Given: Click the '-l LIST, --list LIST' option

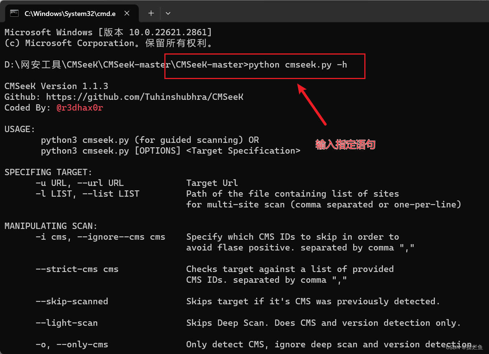Looking at the screenshot, I should (x=88, y=194).
